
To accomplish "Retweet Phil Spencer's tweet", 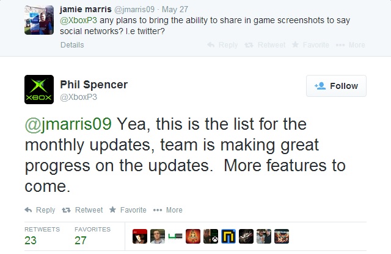I will [x=82, y=210].
